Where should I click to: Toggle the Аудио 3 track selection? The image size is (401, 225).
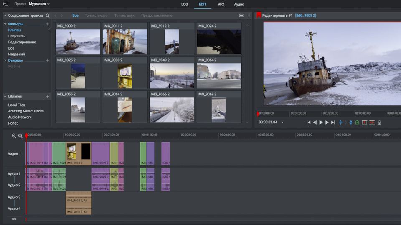pyautogui.click(x=14, y=197)
